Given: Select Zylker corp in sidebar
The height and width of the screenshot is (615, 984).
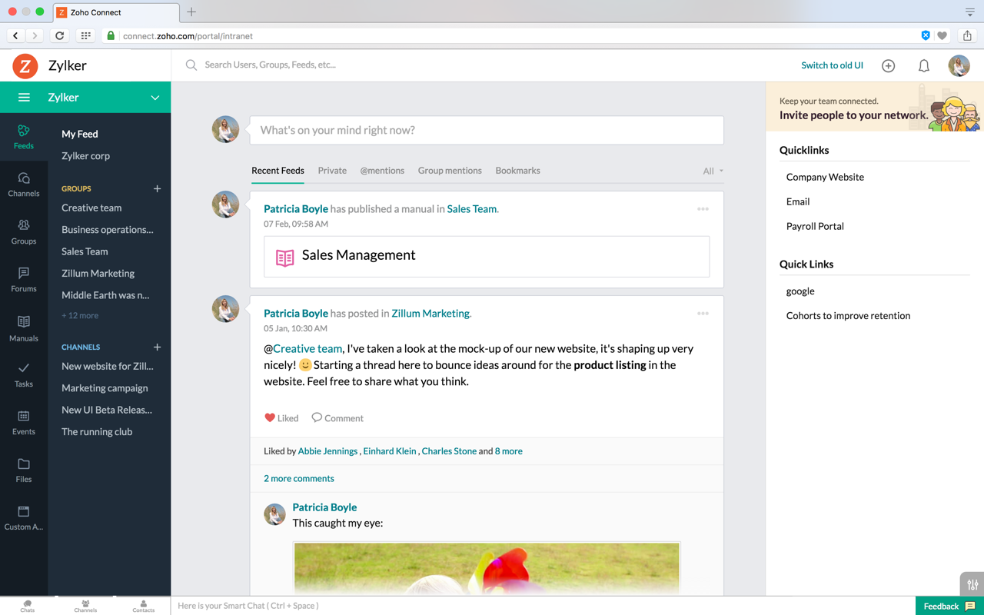Looking at the screenshot, I should (85, 155).
